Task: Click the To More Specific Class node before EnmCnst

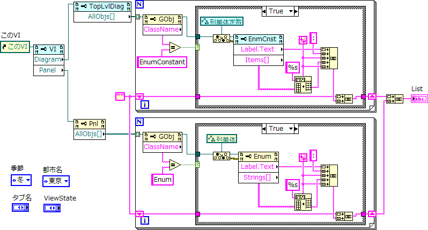Action: pos(221,39)
